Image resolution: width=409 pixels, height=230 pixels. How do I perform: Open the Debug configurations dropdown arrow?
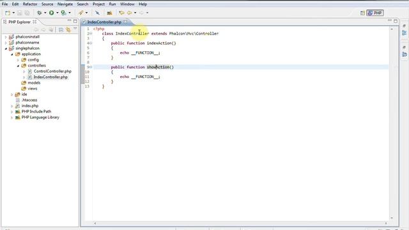click(45, 13)
